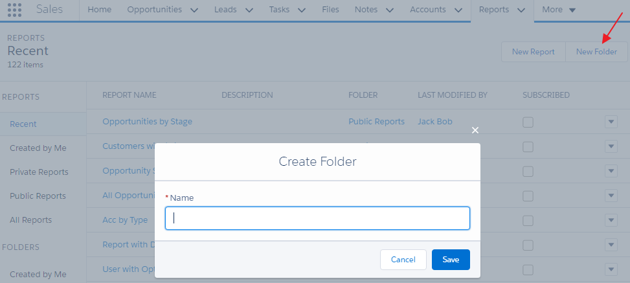Open row actions dropdown for Opportunities by Stage
Image resolution: width=630 pixels, height=283 pixels.
point(611,122)
